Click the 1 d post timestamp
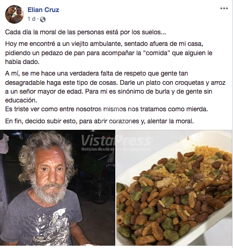Screen dimensions: 233x248 coord(32,19)
